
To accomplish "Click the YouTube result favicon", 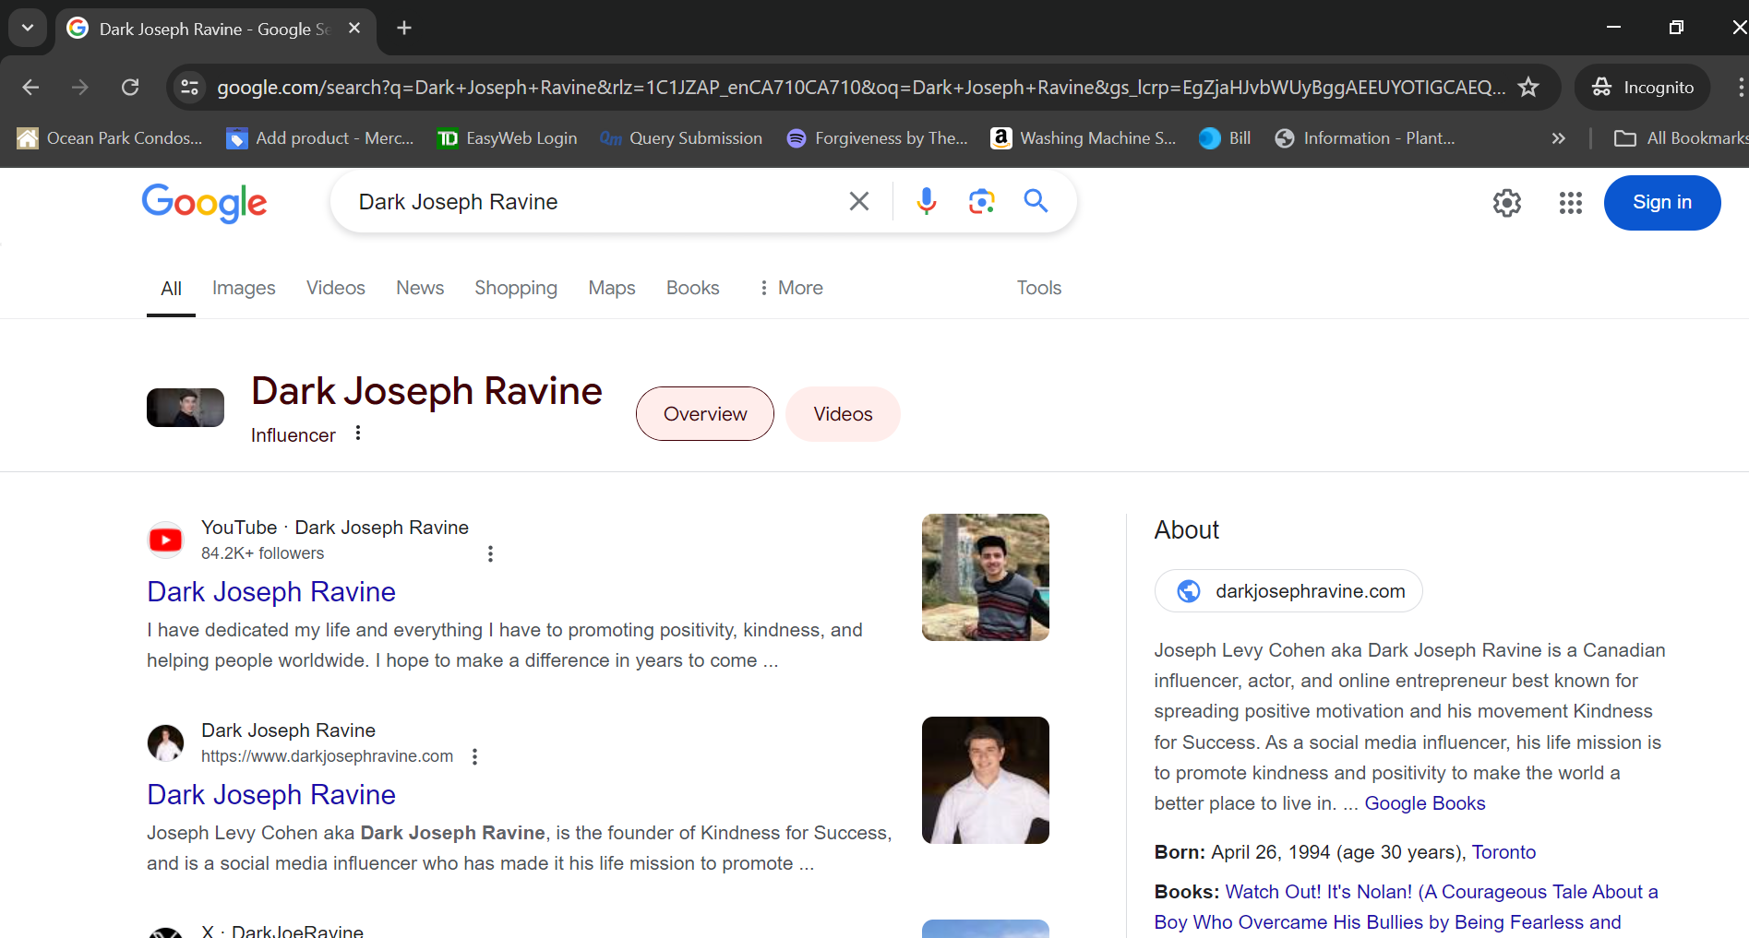I will [166, 540].
